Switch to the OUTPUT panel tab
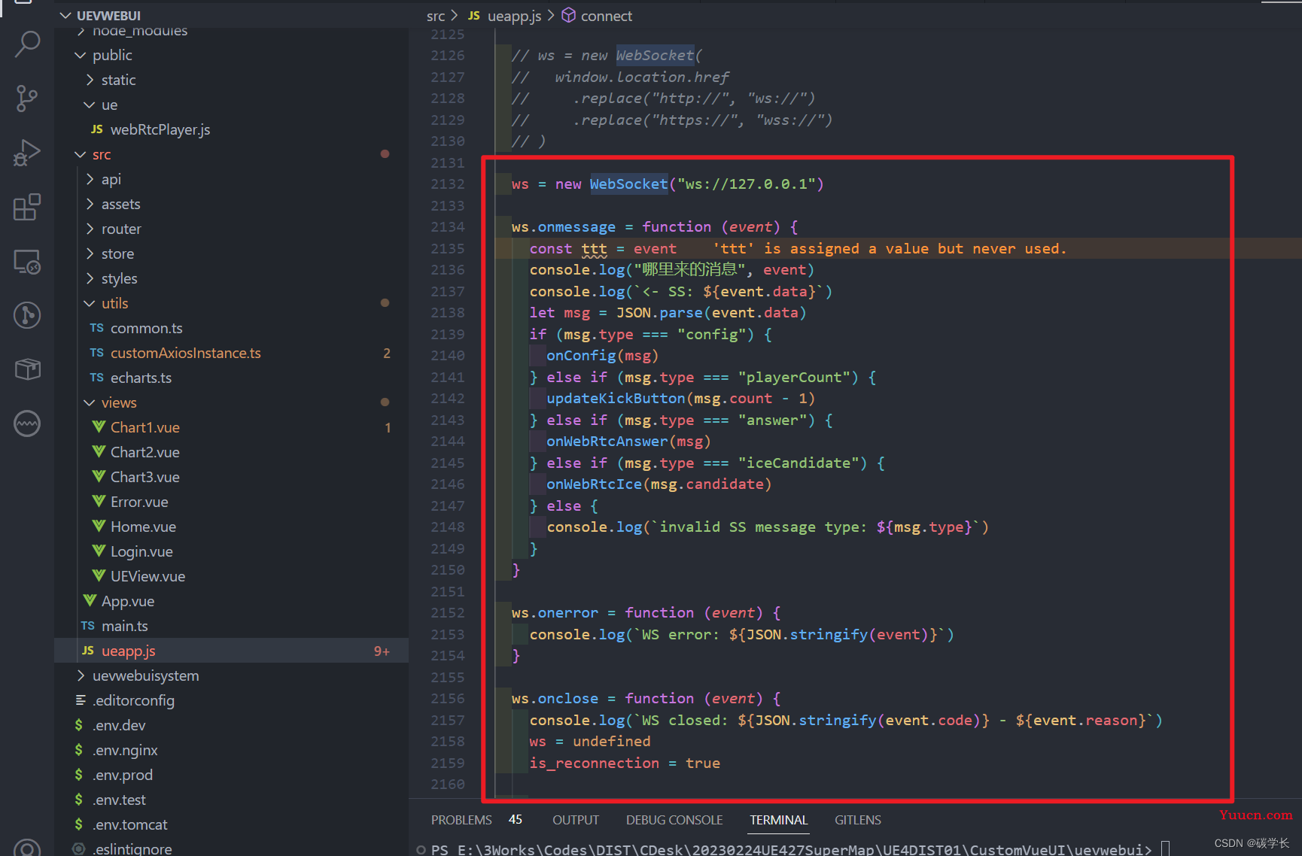This screenshot has height=856, width=1302. point(576,820)
